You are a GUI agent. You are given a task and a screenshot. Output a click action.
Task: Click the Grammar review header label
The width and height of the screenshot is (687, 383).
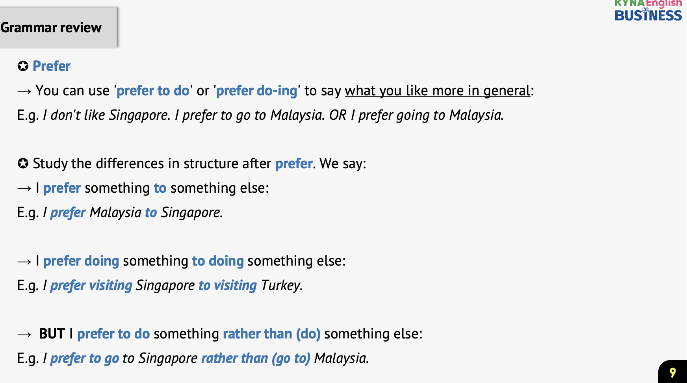(x=51, y=28)
